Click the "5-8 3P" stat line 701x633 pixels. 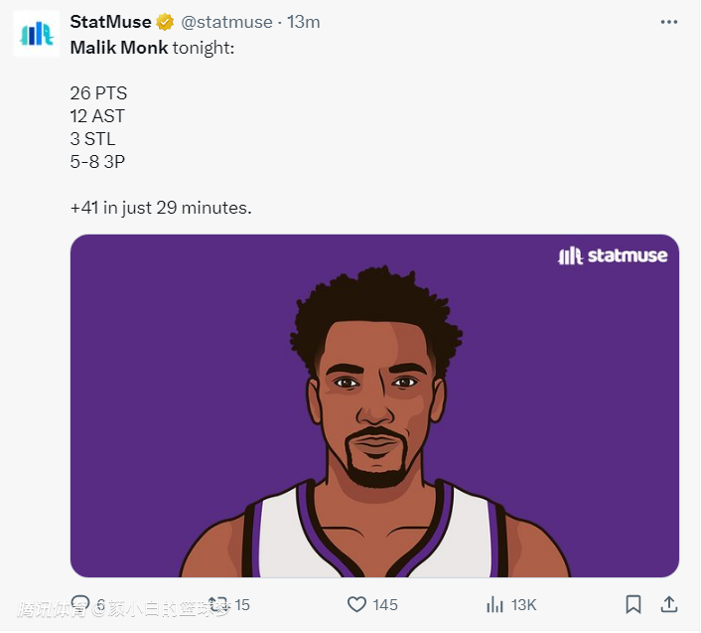pos(96,162)
